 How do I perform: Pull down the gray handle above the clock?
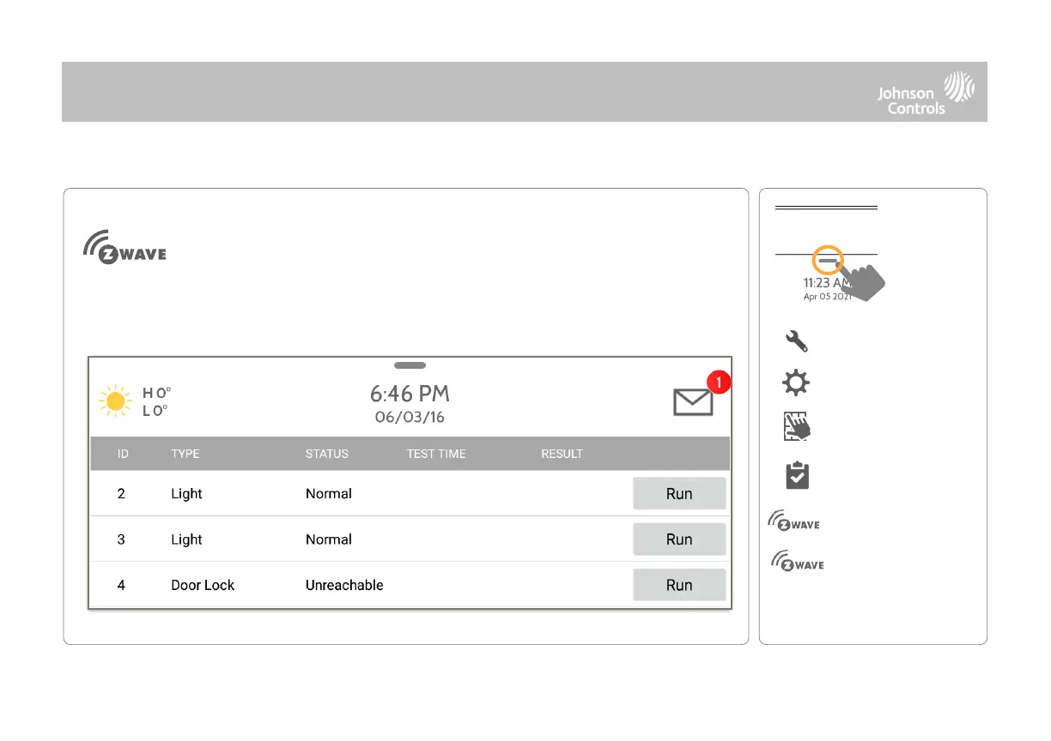coord(410,365)
